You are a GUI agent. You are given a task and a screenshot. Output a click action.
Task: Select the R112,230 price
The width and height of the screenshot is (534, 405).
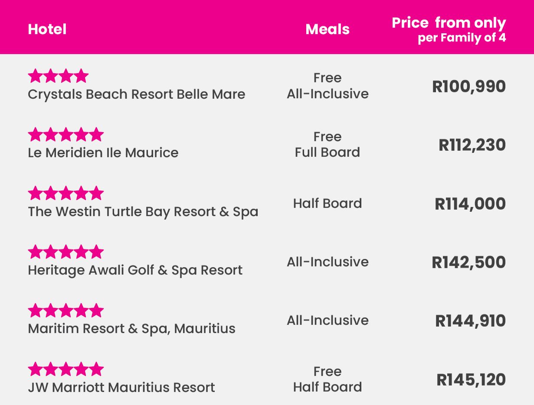[472, 145]
